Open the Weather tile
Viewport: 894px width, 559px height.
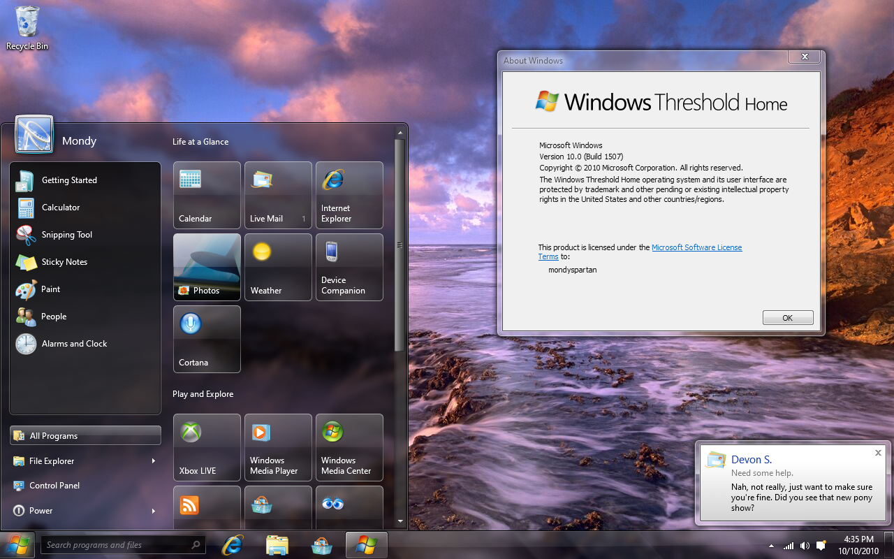[x=278, y=267]
